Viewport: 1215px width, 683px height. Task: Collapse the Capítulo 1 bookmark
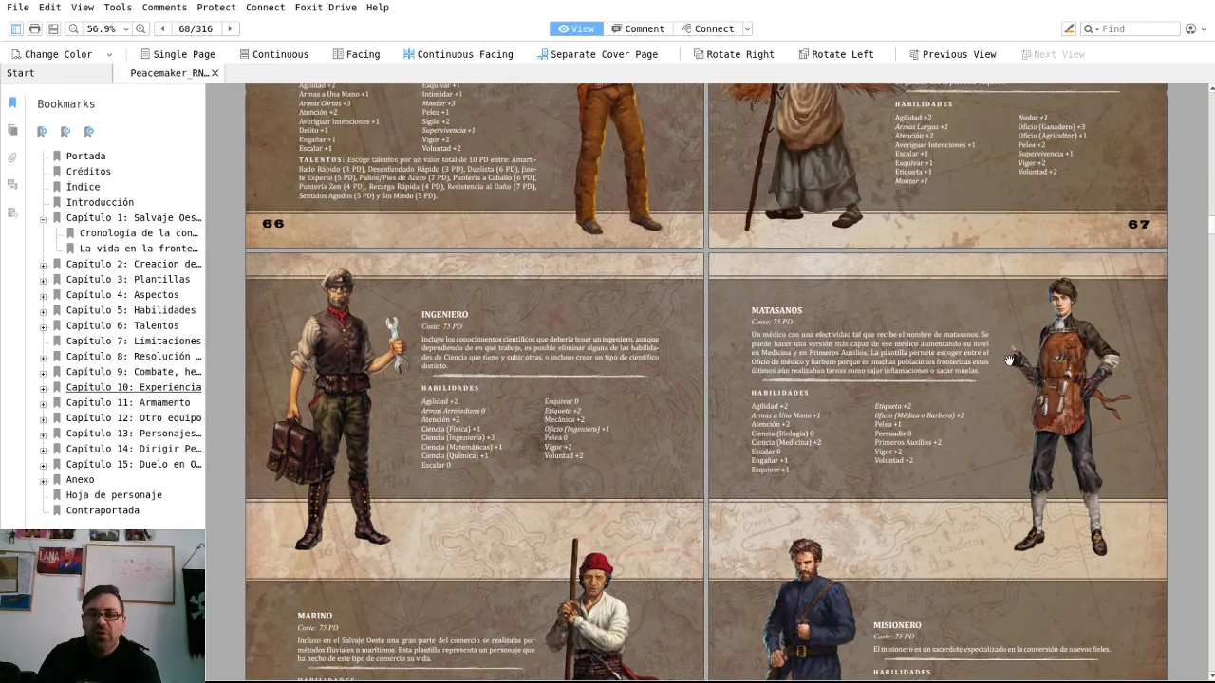pyautogui.click(x=43, y=218)
